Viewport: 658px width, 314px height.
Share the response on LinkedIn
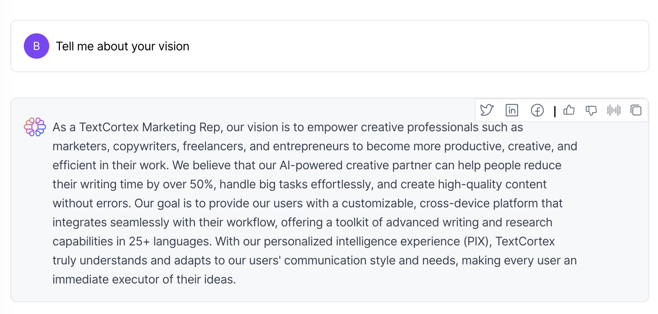pos(512,110)
